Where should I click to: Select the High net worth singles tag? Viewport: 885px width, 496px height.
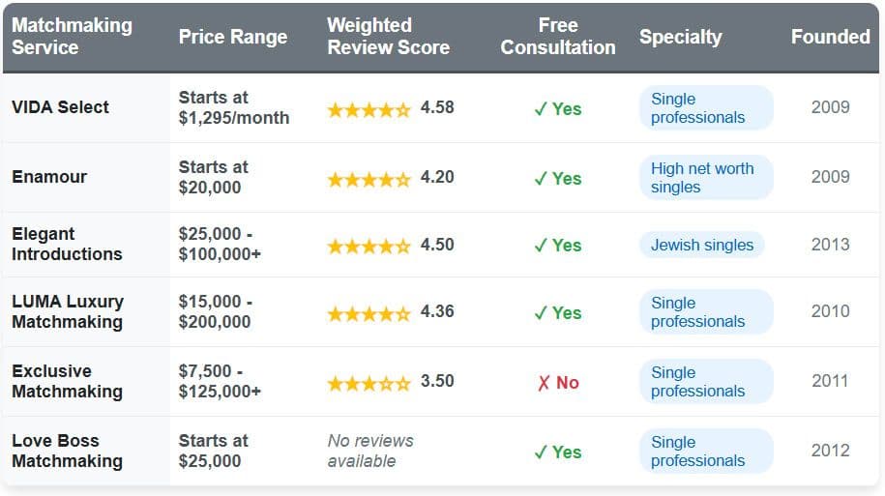coord(705,178)
